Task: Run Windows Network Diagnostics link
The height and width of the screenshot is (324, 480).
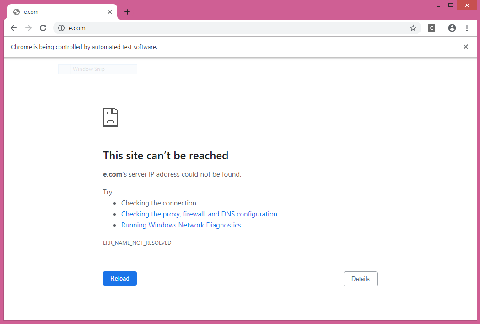Action: [181, 225]
